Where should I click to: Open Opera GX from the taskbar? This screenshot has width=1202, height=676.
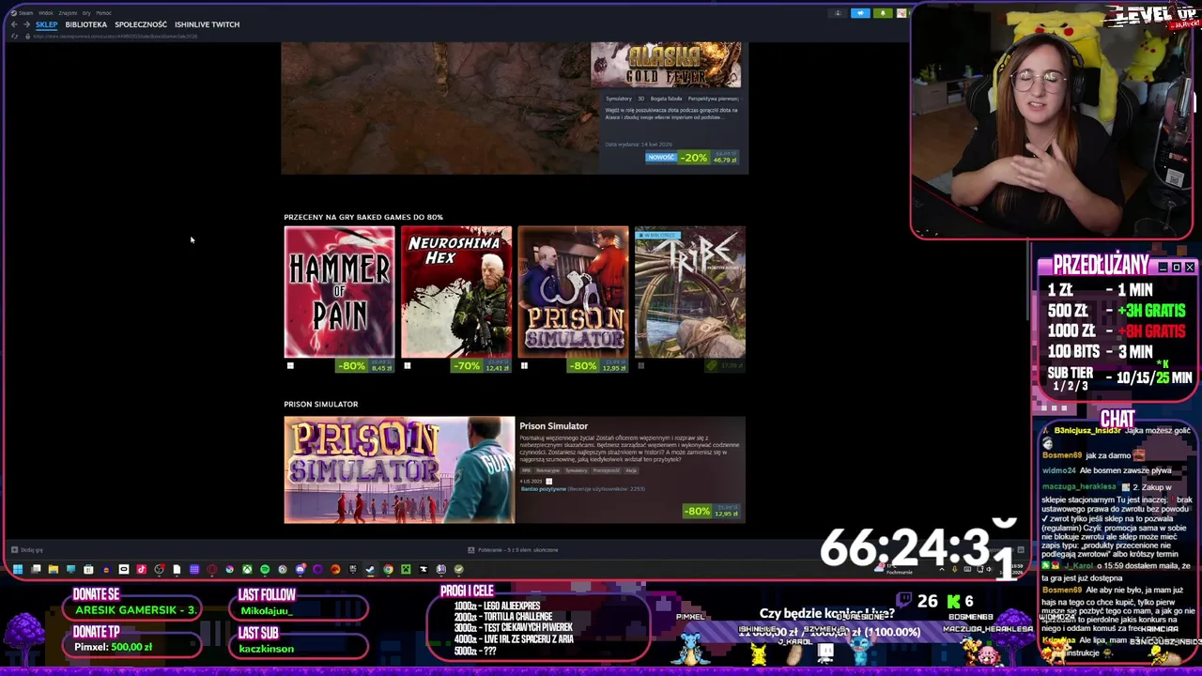point(211,569)
